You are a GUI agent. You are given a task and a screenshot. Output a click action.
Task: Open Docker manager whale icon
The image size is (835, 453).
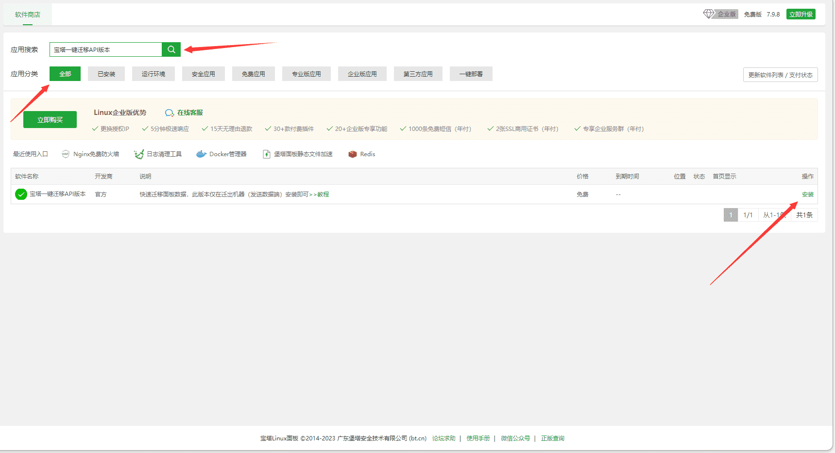201,154
